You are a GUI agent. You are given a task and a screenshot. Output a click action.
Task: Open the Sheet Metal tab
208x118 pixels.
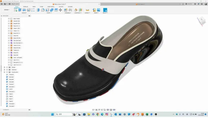[51, 7]
